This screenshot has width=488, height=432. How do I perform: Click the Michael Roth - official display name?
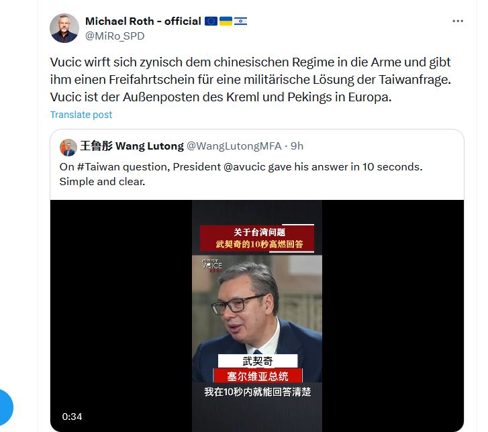click(143, 21)
